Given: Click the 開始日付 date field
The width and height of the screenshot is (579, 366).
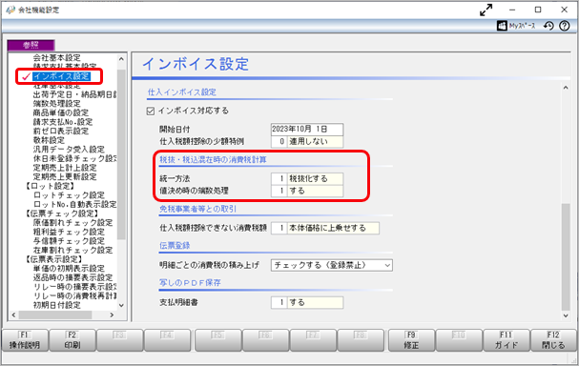Looking at the screenshot, I should [307, 130].
